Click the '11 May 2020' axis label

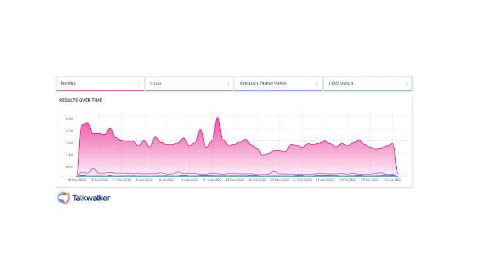(x=121, y=180)
